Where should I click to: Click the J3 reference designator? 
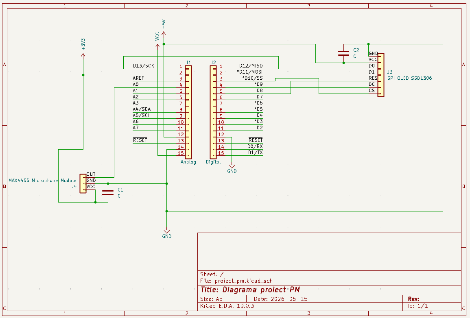(x=390, y=72)
